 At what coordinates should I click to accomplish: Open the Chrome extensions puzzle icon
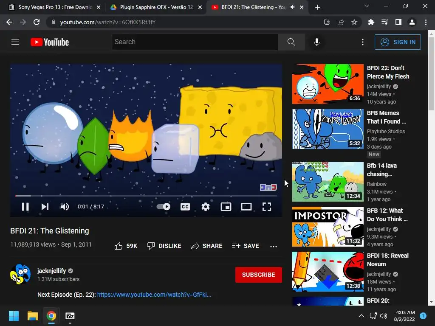click(371, 22)
